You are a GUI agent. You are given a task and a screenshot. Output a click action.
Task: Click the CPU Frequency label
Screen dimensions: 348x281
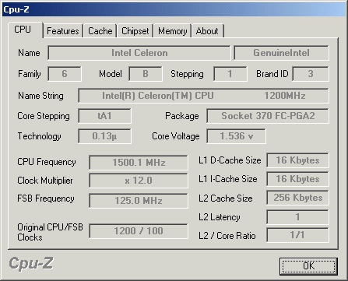click(x=47, y=162)
